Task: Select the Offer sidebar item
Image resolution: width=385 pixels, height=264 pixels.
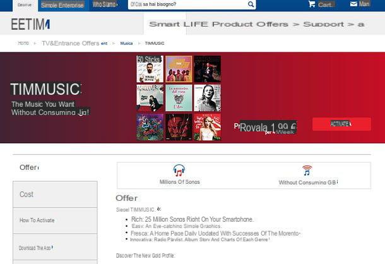Action: click(x=29, y=167)
